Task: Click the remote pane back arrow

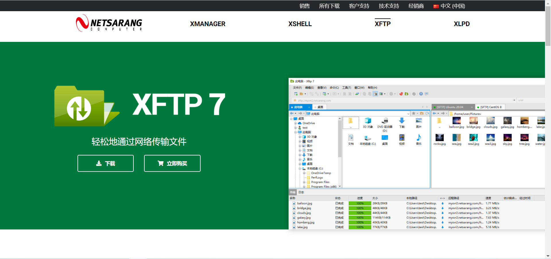Action: tap(434, 114)
